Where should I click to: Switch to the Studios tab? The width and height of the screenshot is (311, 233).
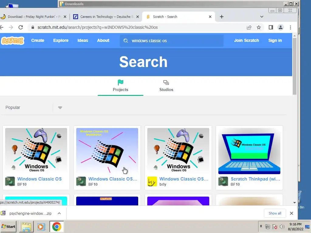[x=166, y=86]
